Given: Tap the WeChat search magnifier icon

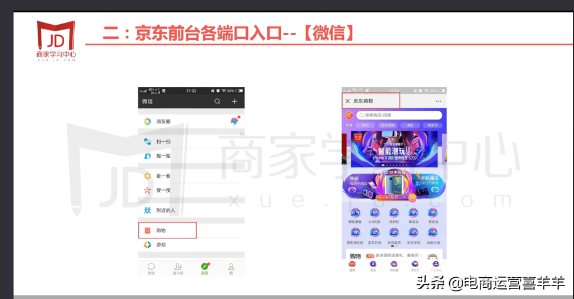Looking at the screenshot, I should pyautogui.click(x=217, y=101).
